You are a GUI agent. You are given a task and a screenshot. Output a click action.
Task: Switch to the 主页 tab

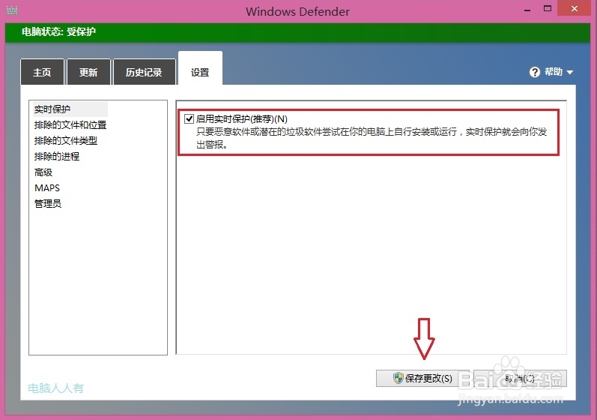(x=42, y=72)
